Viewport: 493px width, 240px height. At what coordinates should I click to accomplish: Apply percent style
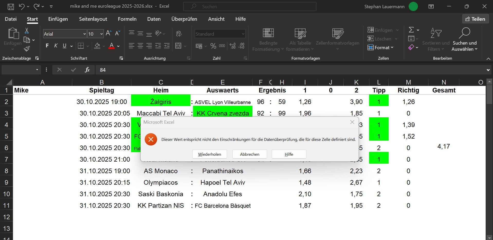213,46
